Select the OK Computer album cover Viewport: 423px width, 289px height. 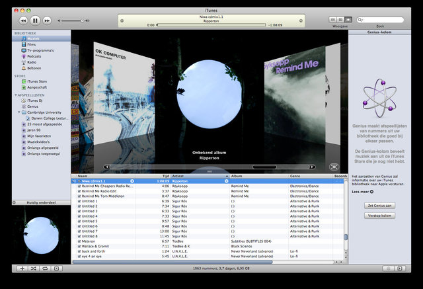coord(124,93)
